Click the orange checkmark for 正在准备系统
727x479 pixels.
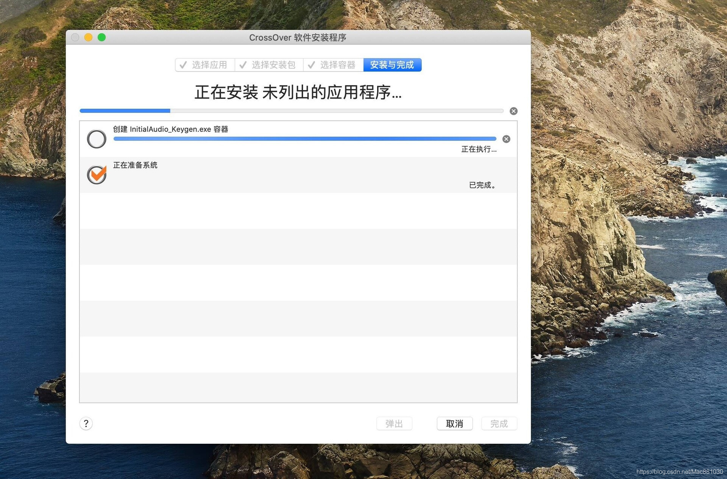(97, 175)
